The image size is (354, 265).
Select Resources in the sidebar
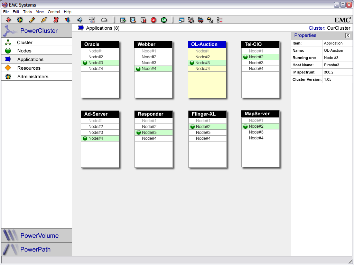coord(37,68)
